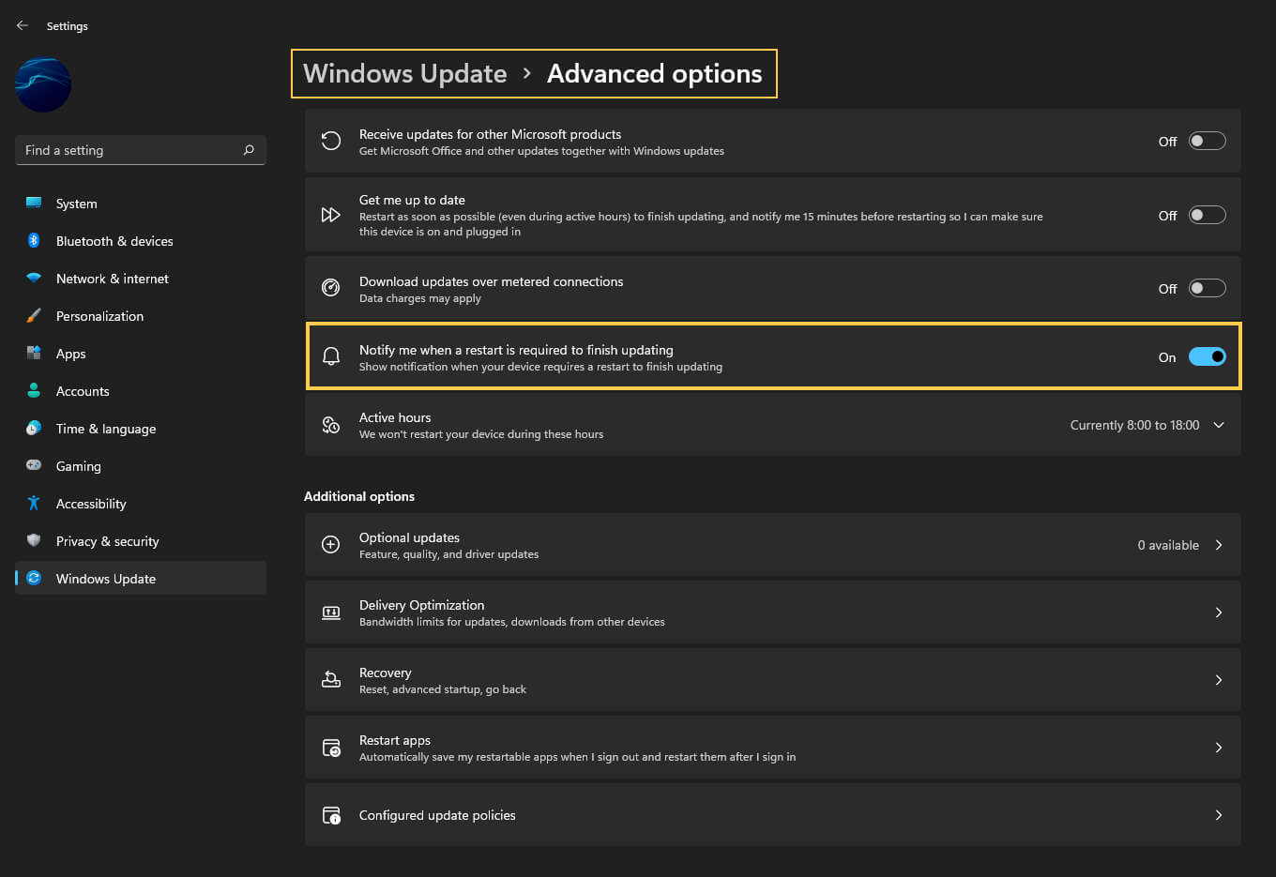Go to Network & internet settings
This screenshot has height=877, width=1276.
(x=141, y=278)
